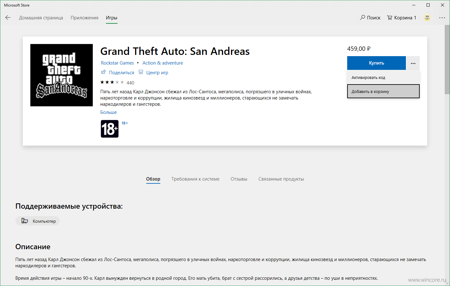Switch to the Приложения tab
This screenshot has height=286, width=450.
pyautogui.click(x=84, y=18)
